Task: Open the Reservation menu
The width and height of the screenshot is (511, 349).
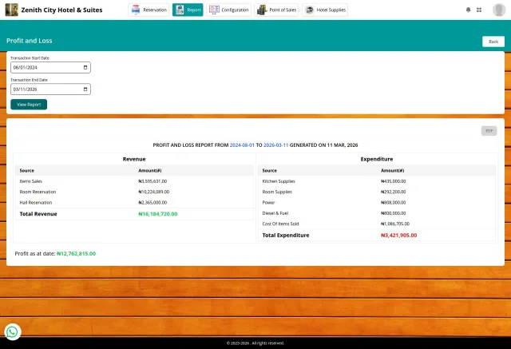Action: (x=149, y=10)
